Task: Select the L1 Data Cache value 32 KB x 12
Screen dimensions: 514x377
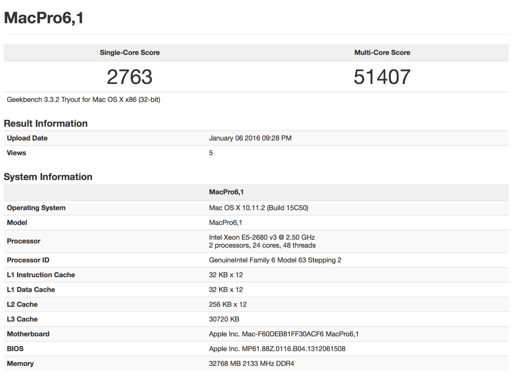Action: (x=226, y=290)
